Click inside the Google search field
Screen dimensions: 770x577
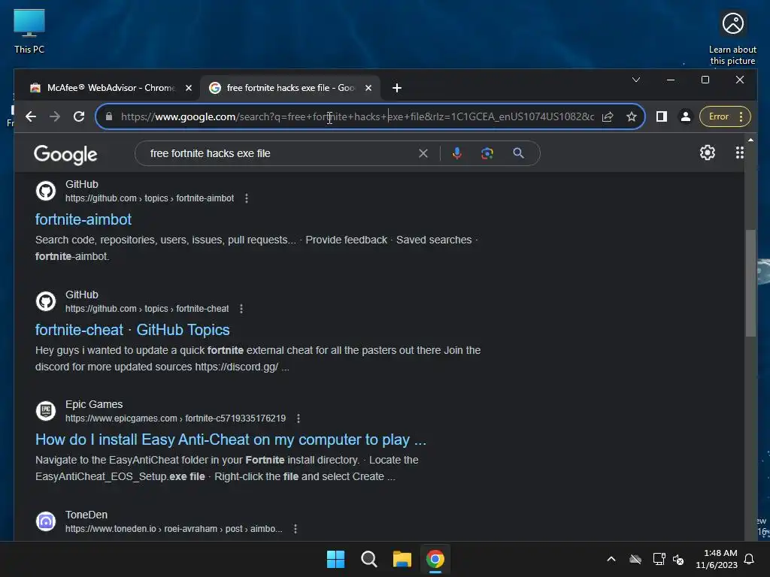pyautogui.click(x=280, y=153)
